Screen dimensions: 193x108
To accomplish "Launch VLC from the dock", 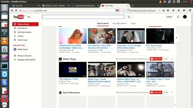I will click(x=5, y=41).
